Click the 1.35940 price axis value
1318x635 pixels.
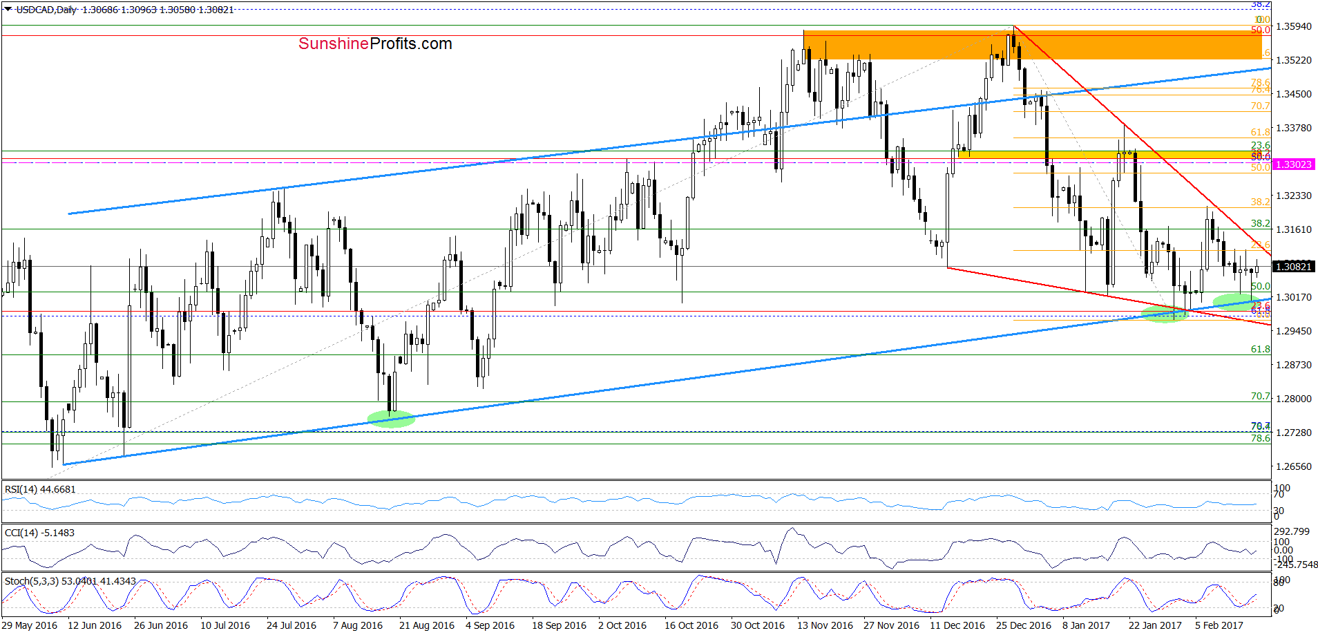tap(1294, 26)
